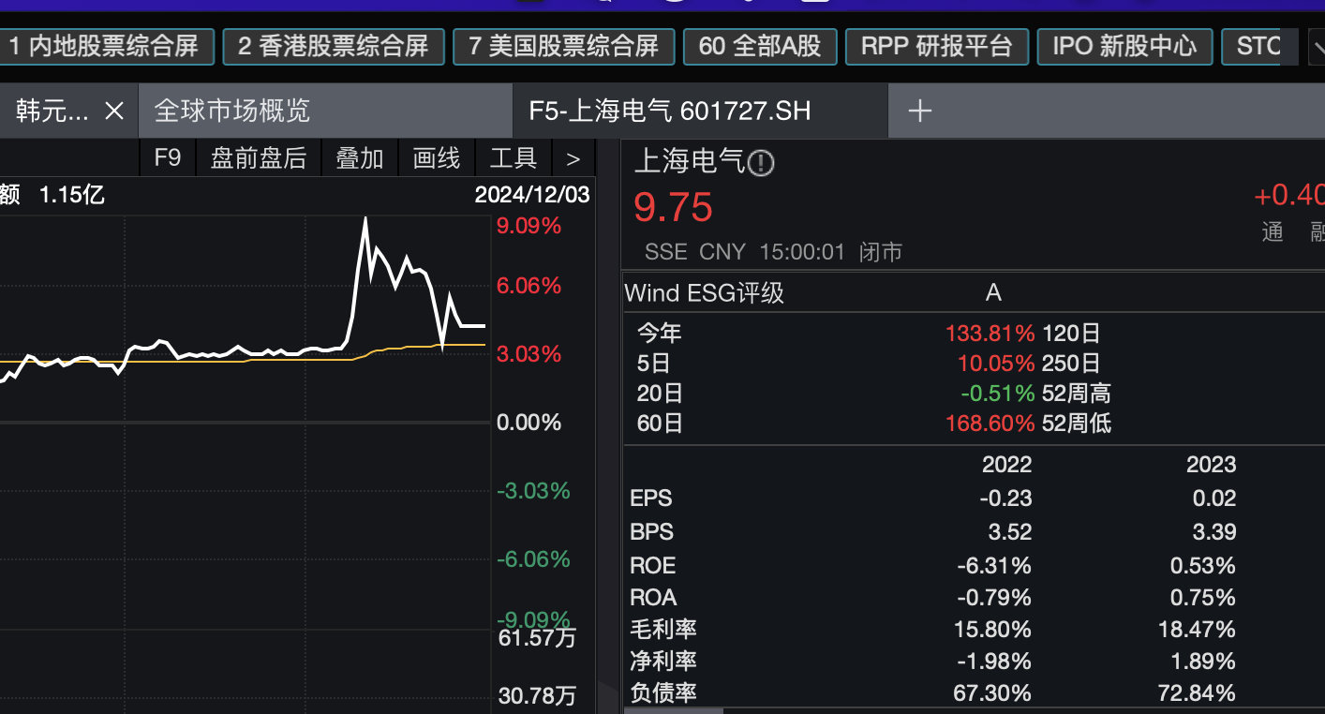Add a new tab with plus icon
The image size is (1325, 714).
click(920, 112)
